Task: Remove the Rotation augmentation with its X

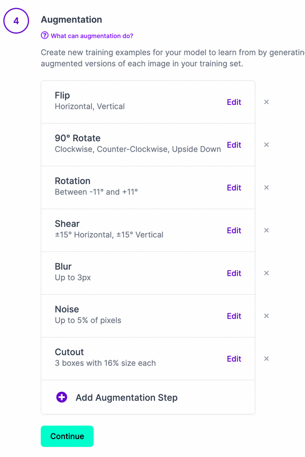Action: coord(266,187)
